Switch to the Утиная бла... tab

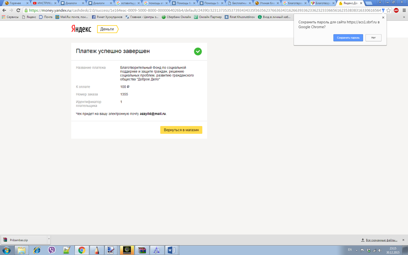tap(268, 3)
